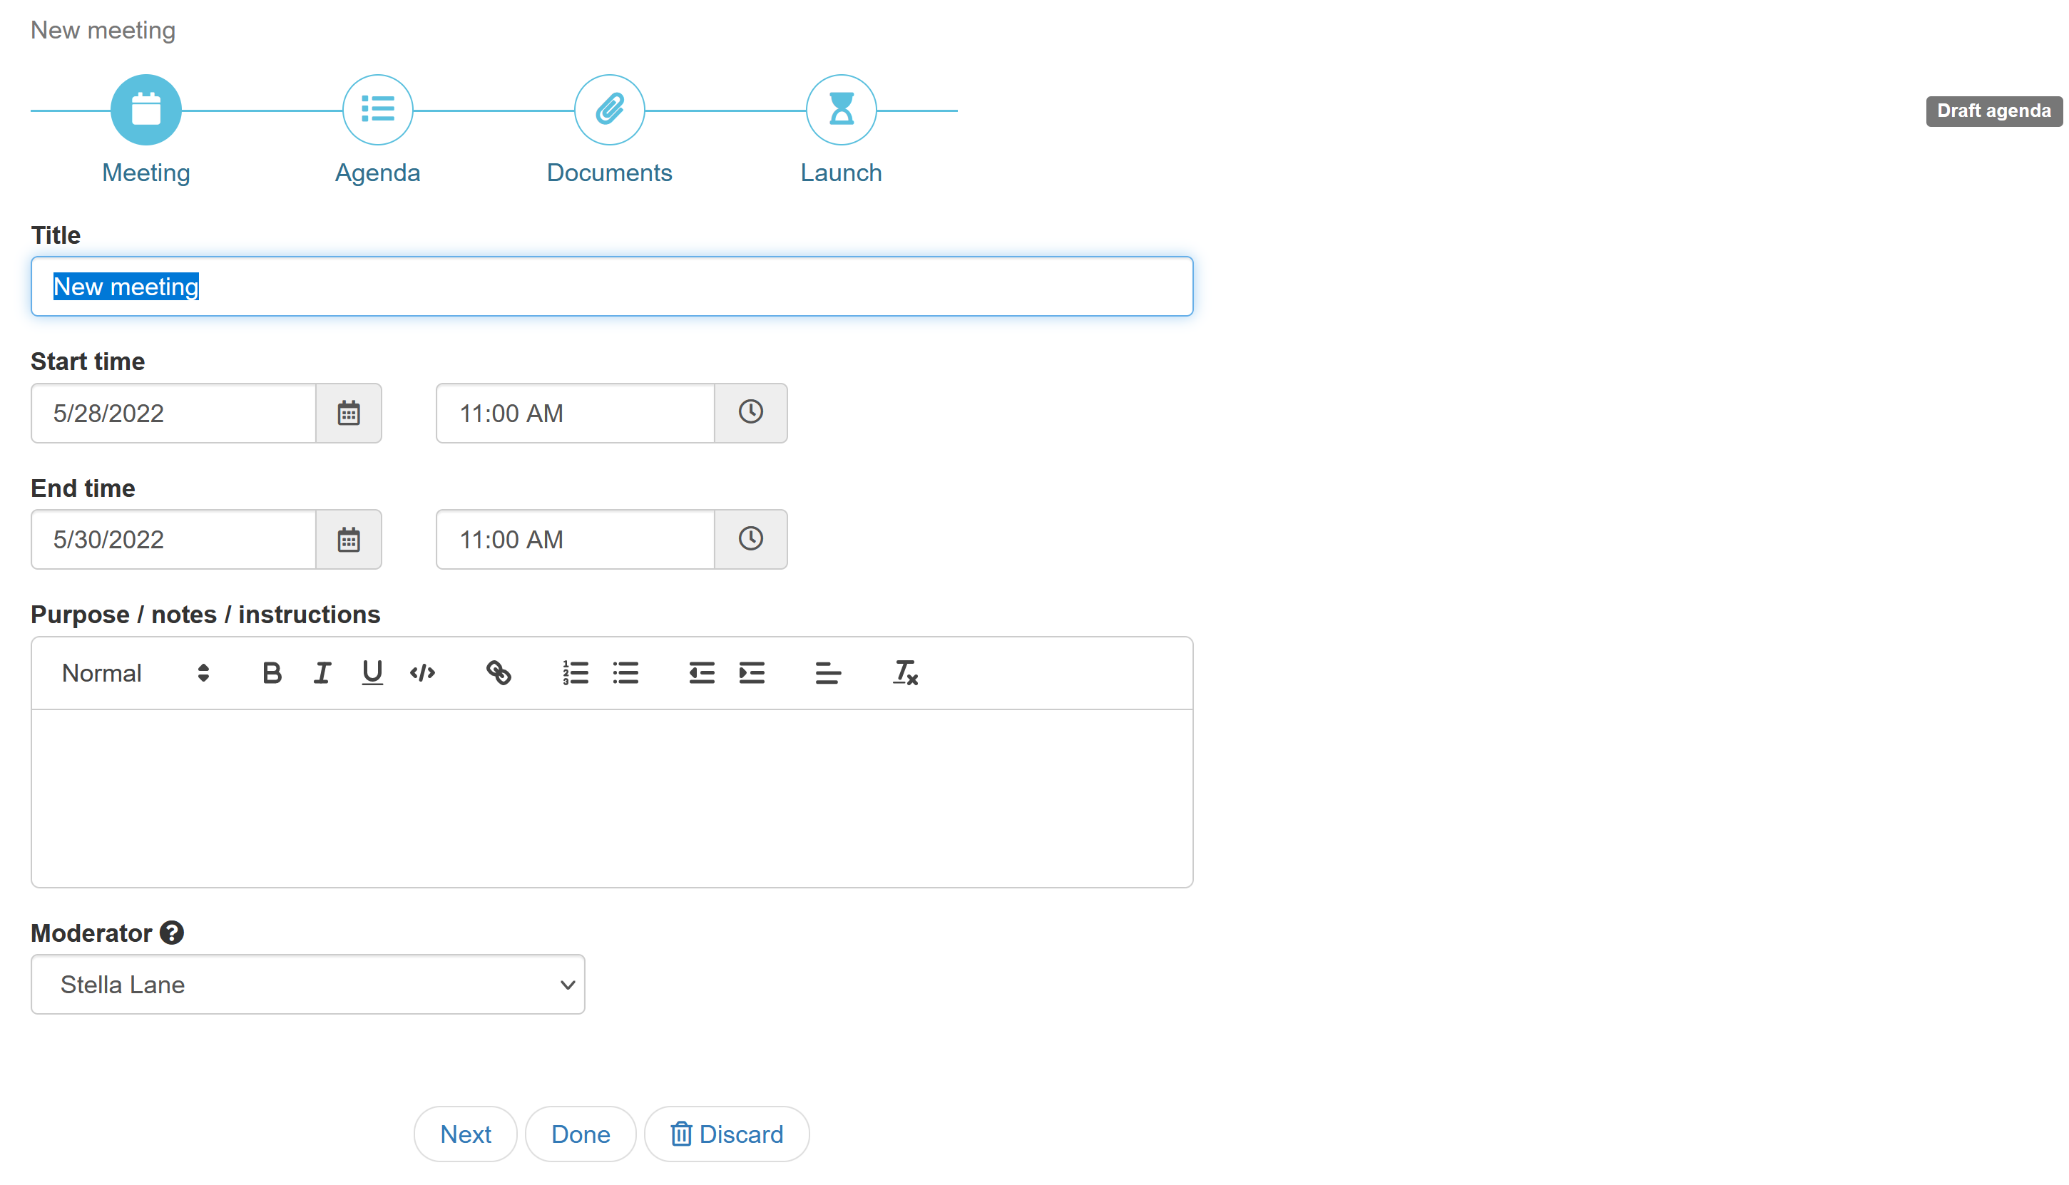
Task: Toggle underline formatting
Action: coord(372,673)
